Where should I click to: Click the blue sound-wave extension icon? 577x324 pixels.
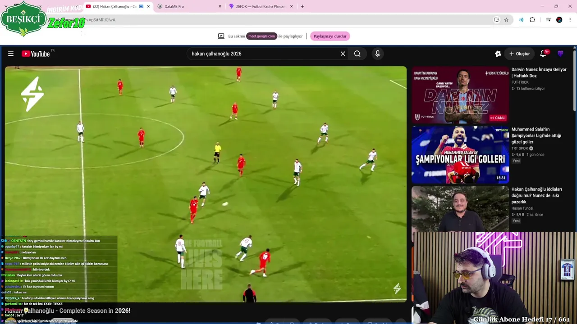(x=521, y=20)
